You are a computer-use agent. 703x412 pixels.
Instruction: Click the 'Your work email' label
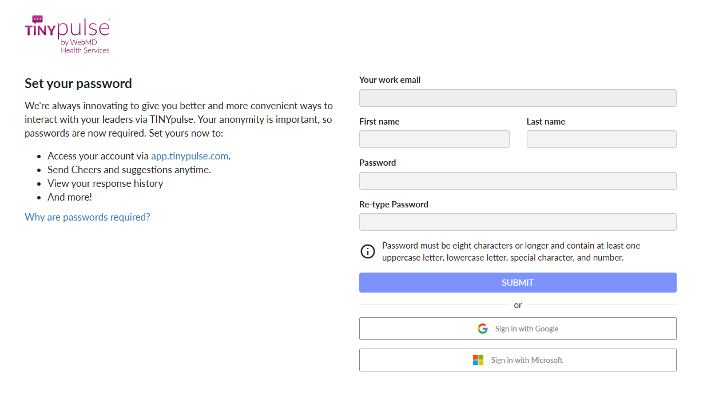pos(390,80)
